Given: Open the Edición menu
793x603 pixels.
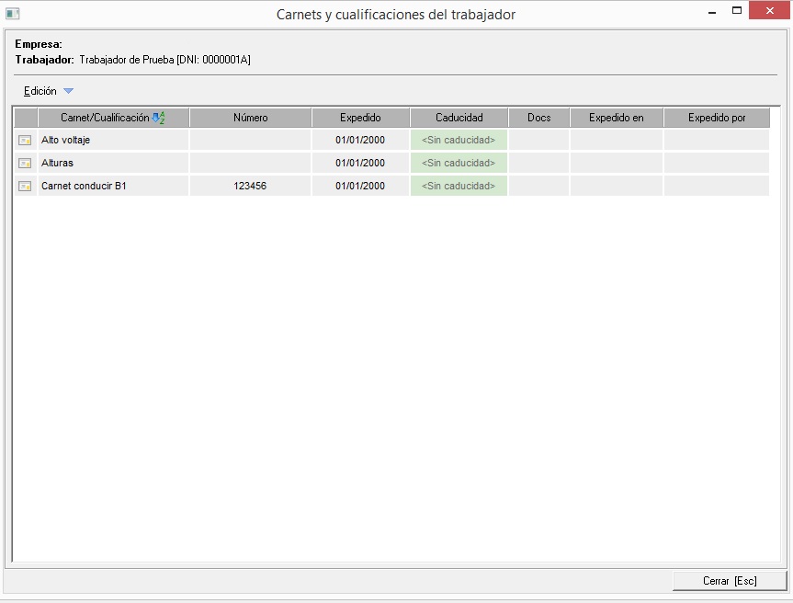Looking at the screenshot, I should click(40, 91).
